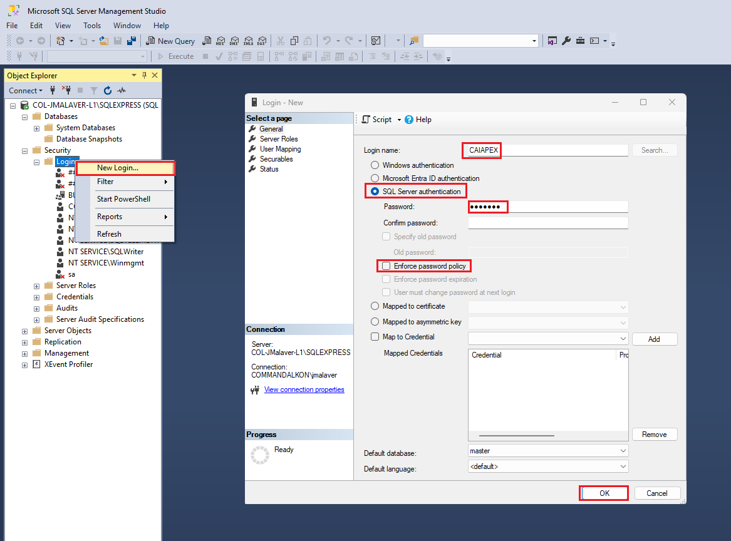Close the Object Explorer panel
The height and width of the screenshot is (541, 731).
[x=155, y=76]
